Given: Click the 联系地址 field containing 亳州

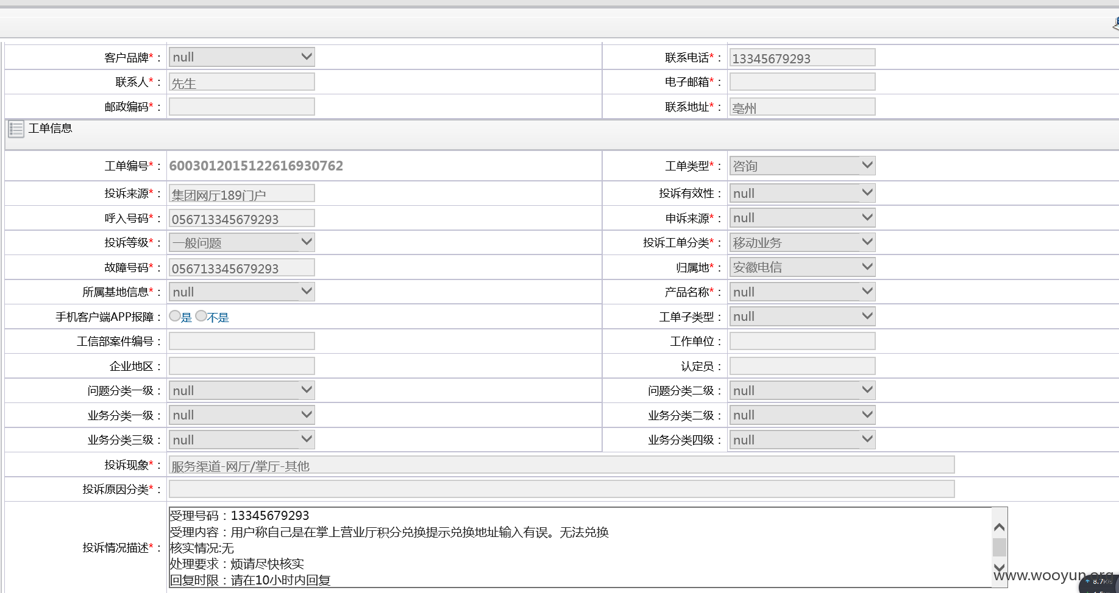Looking at the screenshot, I should point(803,107).
